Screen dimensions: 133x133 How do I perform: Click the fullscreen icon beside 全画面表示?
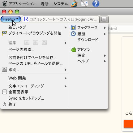tap(5, 92)
